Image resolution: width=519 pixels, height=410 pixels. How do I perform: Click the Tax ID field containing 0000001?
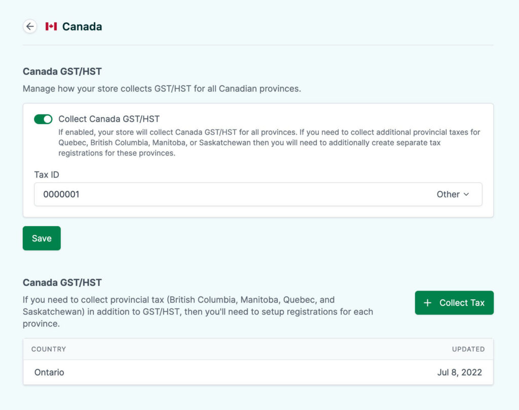(228, 194)
